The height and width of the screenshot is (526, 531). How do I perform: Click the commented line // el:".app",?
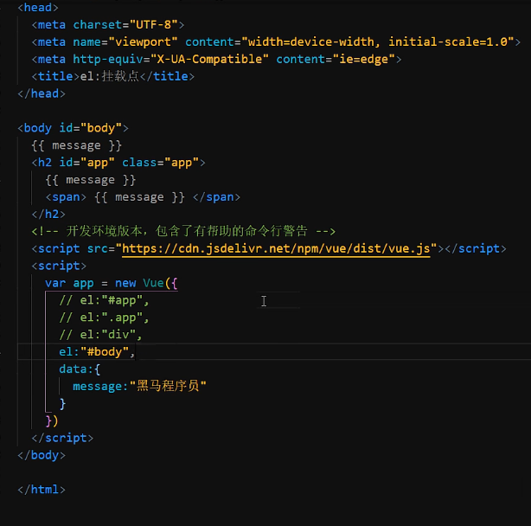coord(105,318)
